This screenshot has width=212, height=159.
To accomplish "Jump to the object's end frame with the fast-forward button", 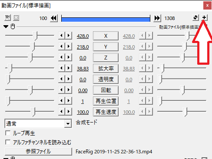I will [157, 18].
